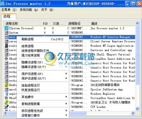Viewport: 142px width, 119px height.
Task: Expand 隐藏该进程 (XP/7) submenu
Action: coord(43,67)
